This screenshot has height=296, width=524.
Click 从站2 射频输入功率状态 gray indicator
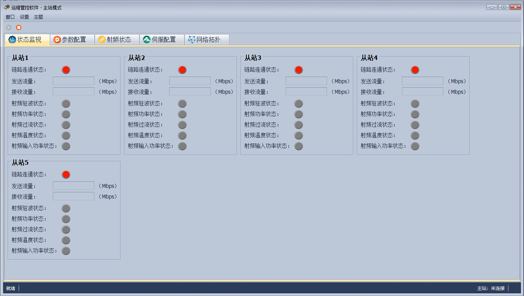(183, 146)
